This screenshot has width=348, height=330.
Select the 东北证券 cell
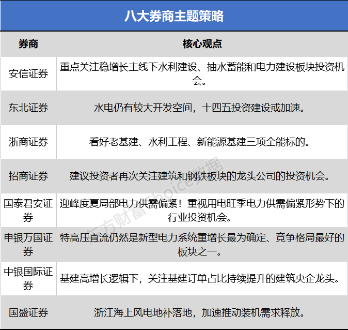click(x=28, y=108)
